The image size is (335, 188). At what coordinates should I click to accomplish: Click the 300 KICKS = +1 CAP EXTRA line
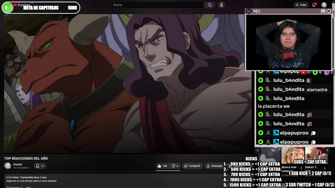[252, 164]
